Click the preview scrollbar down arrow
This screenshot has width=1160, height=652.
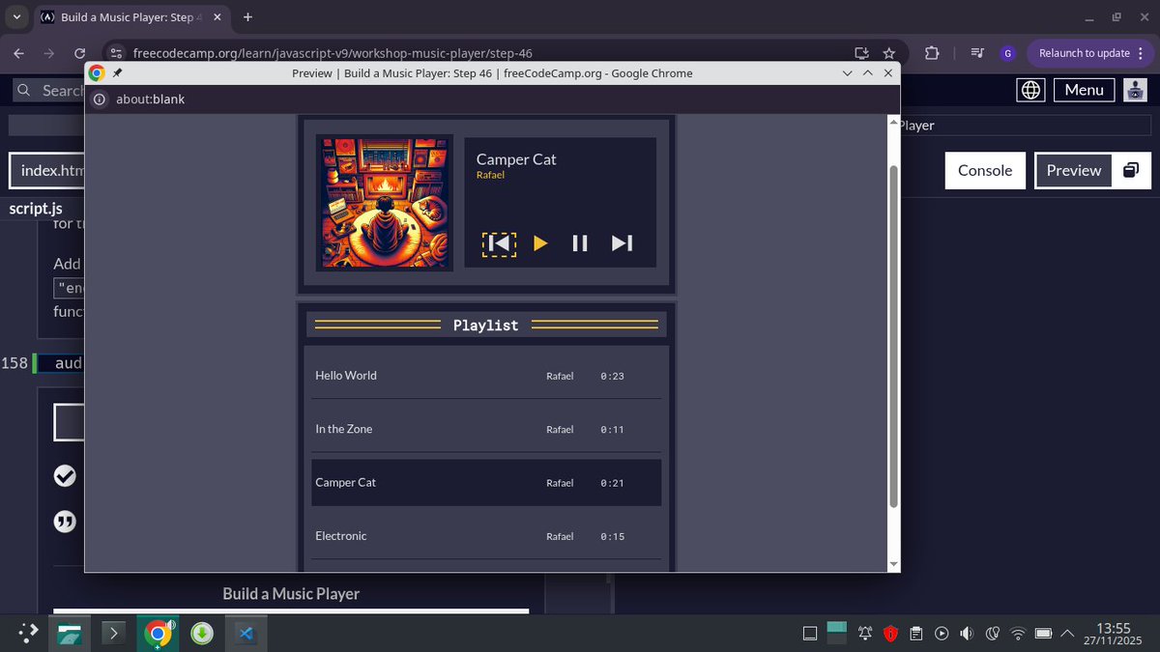[893, 563]
